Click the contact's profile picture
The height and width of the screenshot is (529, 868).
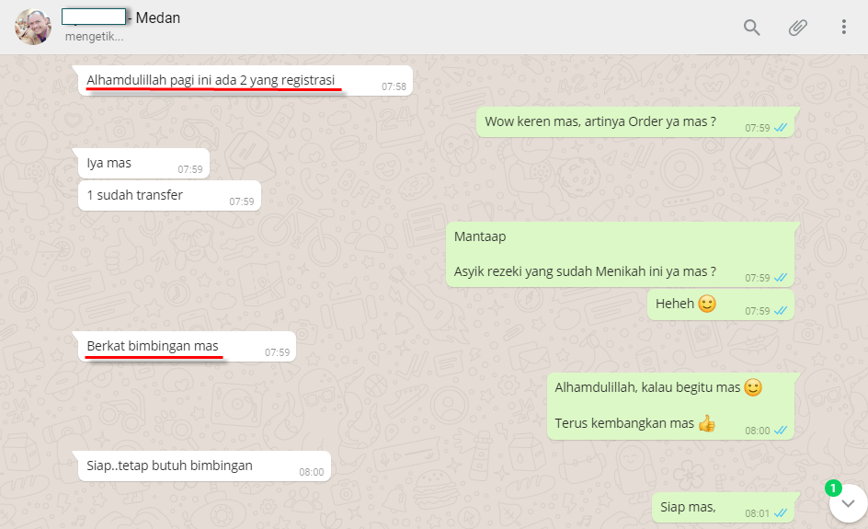33,27
